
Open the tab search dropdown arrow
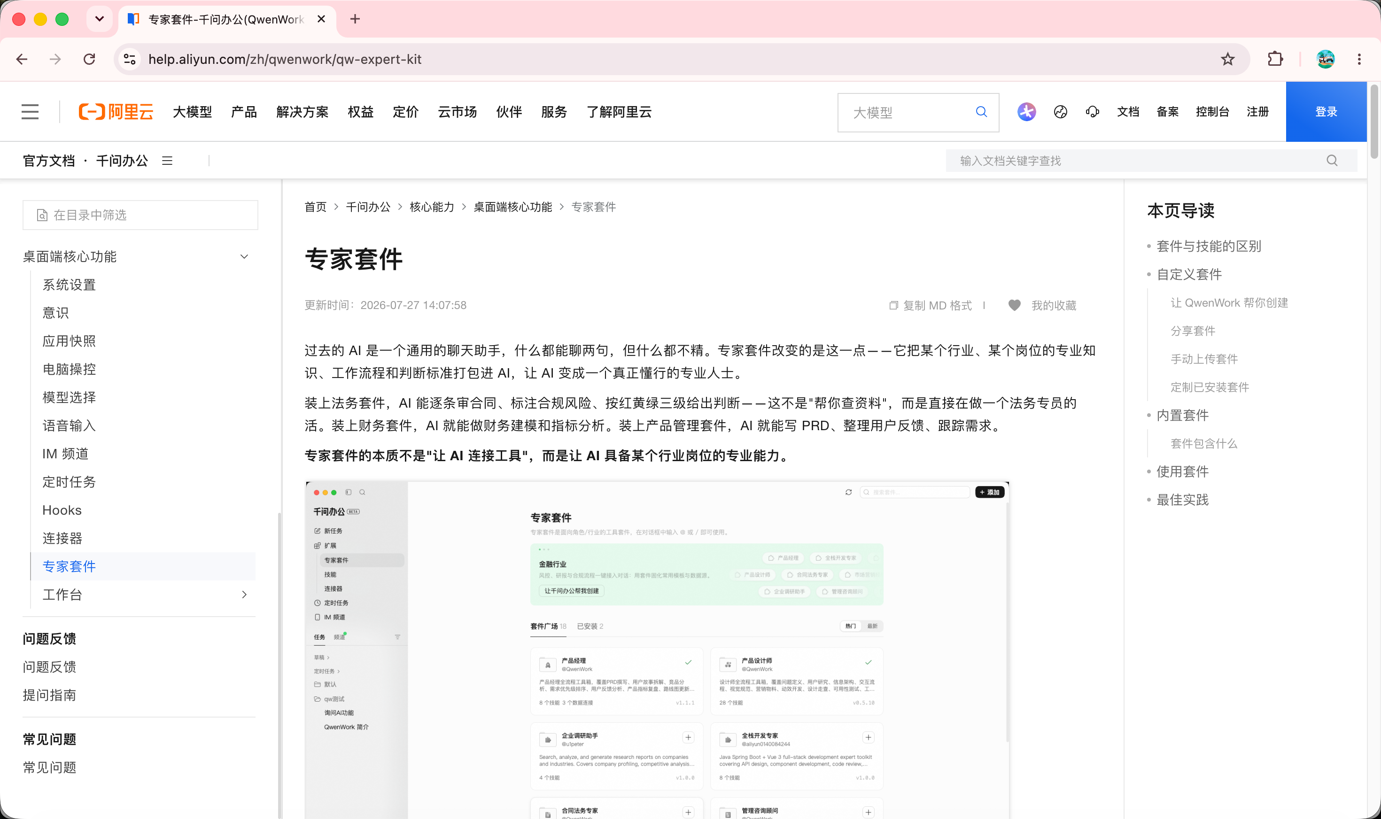point(100,19)
